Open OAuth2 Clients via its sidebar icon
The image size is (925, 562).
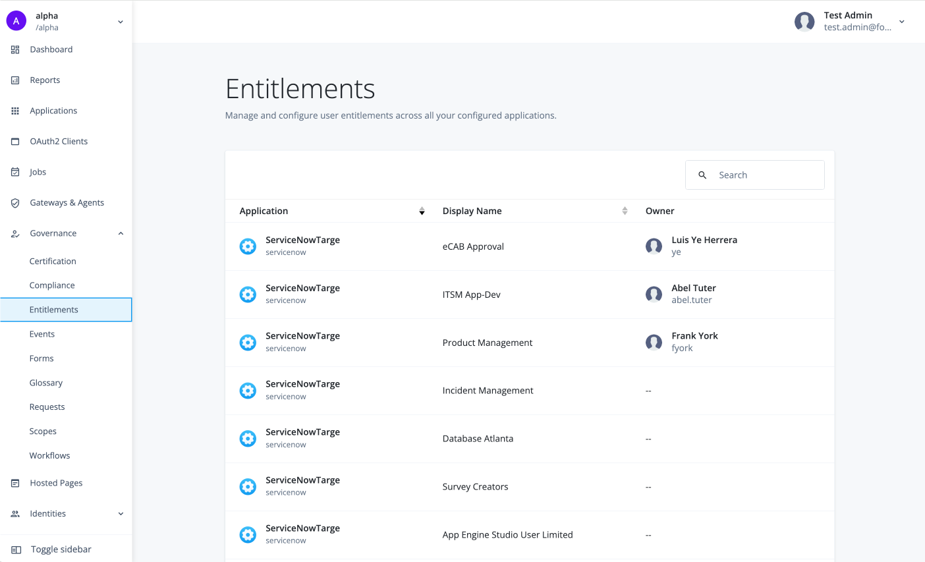click(14, 141)
